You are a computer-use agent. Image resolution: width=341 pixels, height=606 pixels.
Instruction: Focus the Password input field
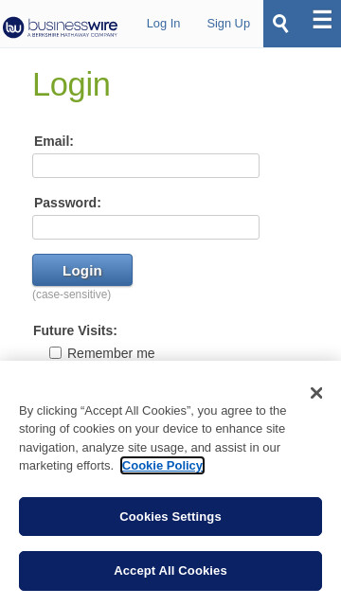pyautogui.click(x=146, y=227)
